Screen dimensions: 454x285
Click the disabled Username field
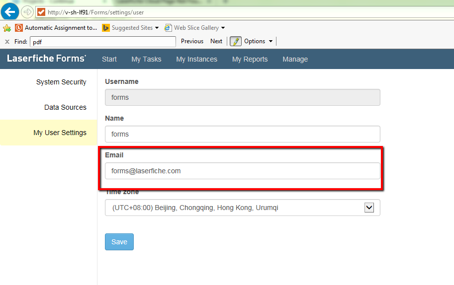pos(242,97)
